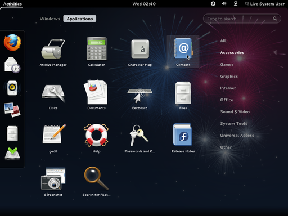288x216 pixels.
Task: Launch Firefox from the dash
Action: (12, 42)
